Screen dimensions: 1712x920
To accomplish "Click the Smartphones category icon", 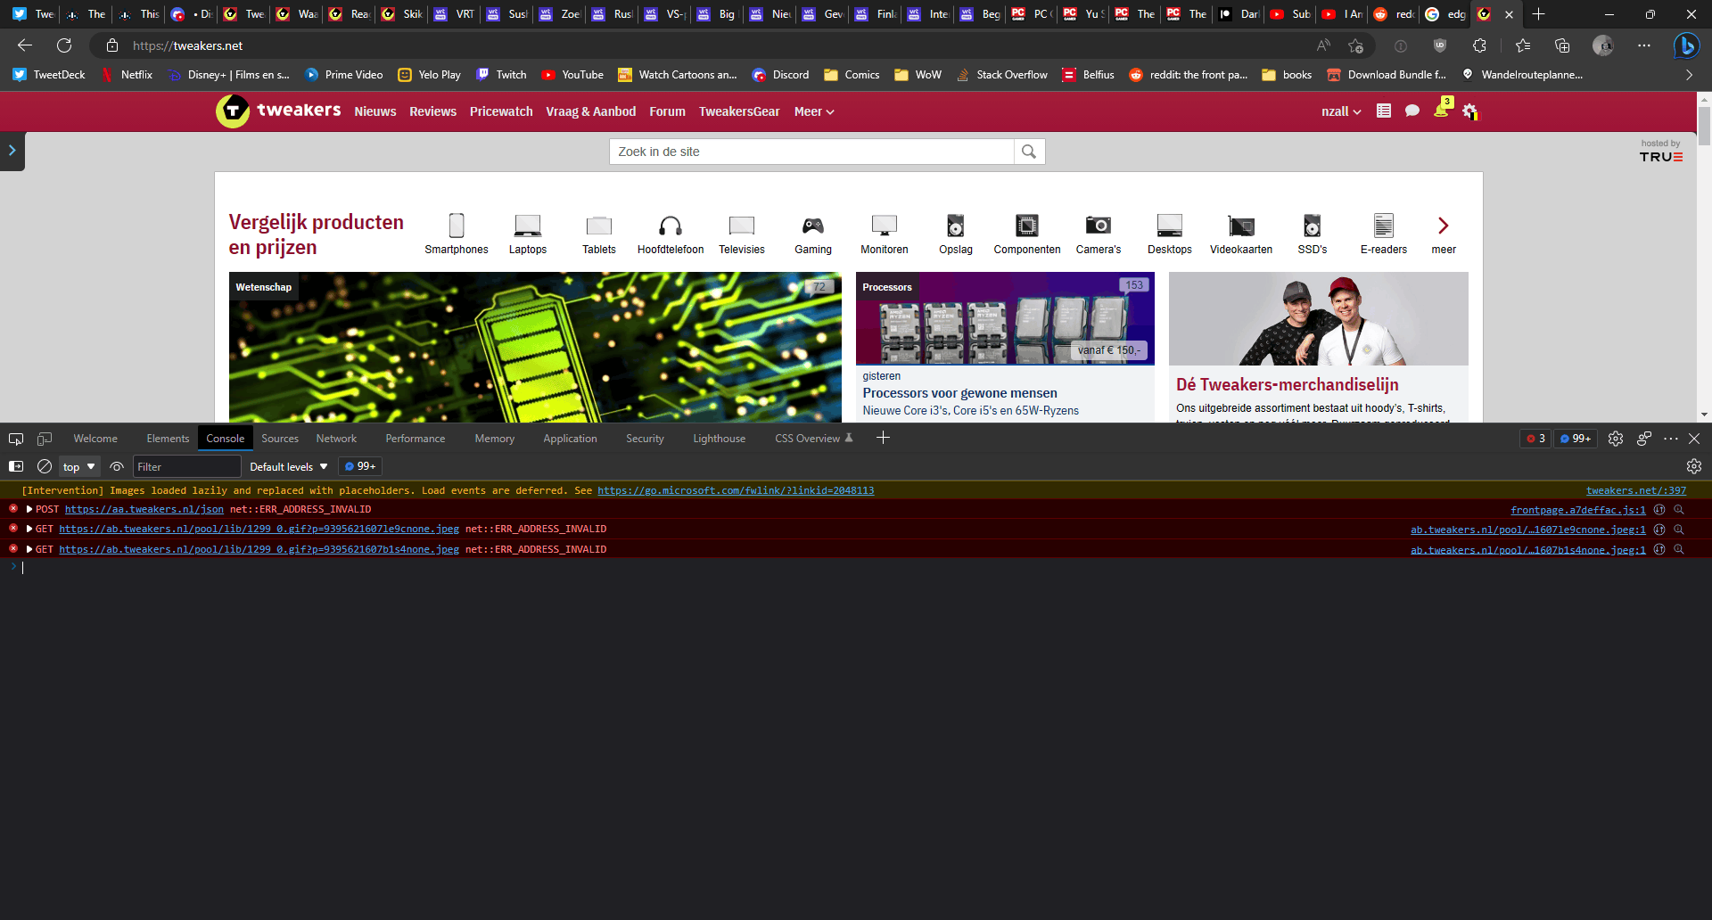I will [457, 227].
